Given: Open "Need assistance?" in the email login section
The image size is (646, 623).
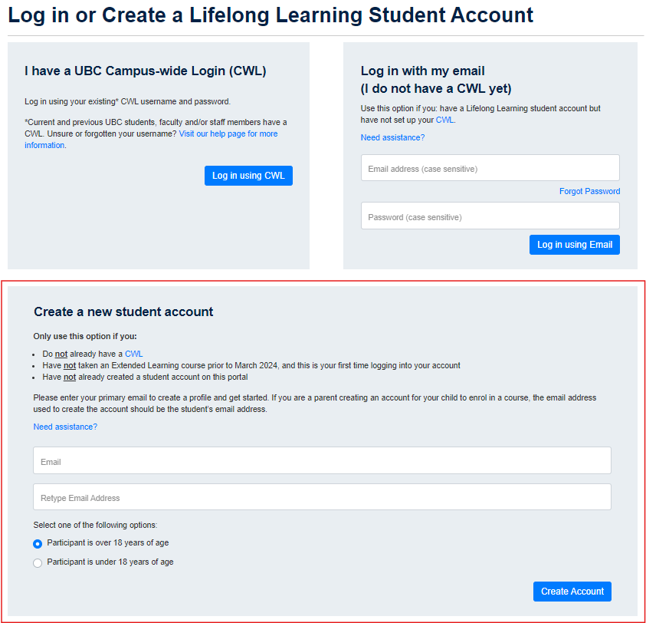Looking at the screenshot, I should click(x=392, y=137).
